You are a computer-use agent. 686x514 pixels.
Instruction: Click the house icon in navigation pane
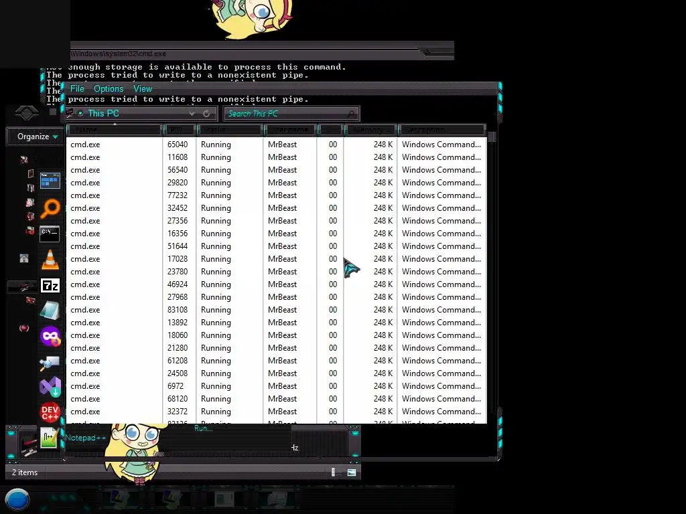click(24, 258)
